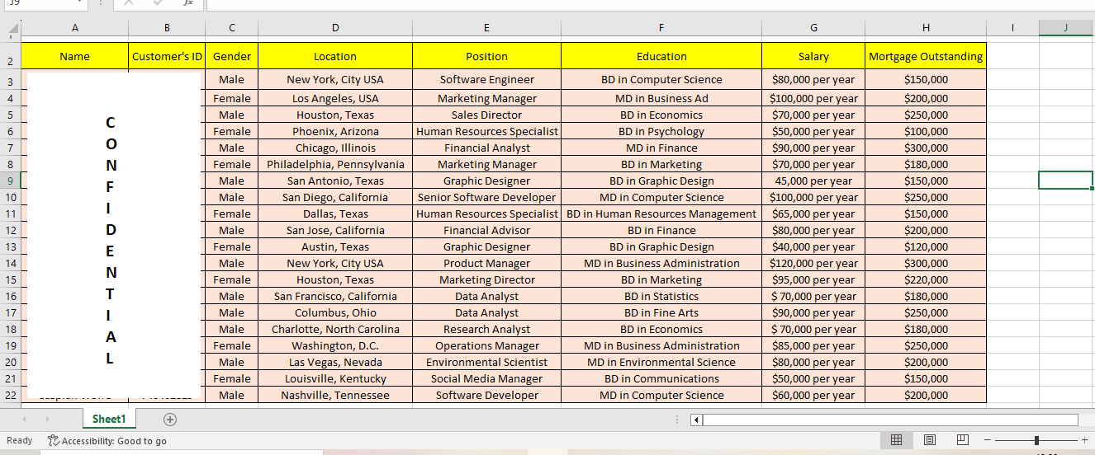Screen dimensions: 1095x455
Task: Select column A header
Action: point(75,28)
